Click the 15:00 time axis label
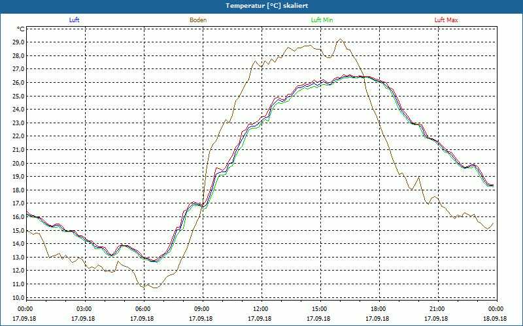This screenshot has height=326, width=523. pyautogui.click(x=318, y=309)
